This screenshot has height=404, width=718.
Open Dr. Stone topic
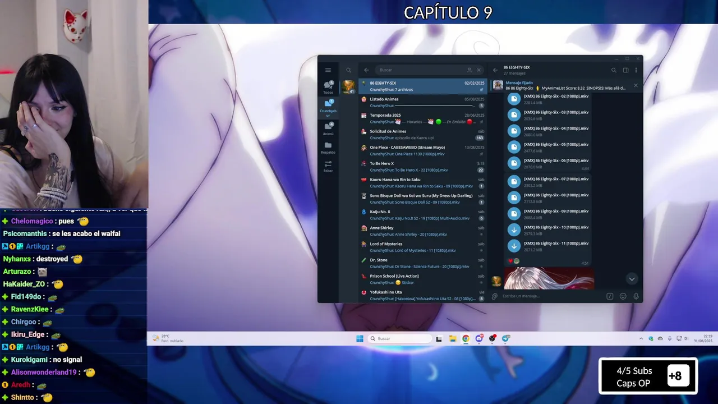click(x=423, y=263)
